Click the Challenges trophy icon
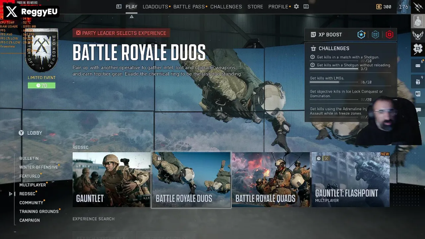 pyautogui.click(x=313, y=48)
